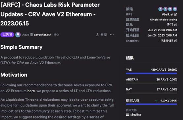Click the quorum green checkmark icon
Viewport: 183px width, 120px height.
pyautogui.click(x=157, y=100)
